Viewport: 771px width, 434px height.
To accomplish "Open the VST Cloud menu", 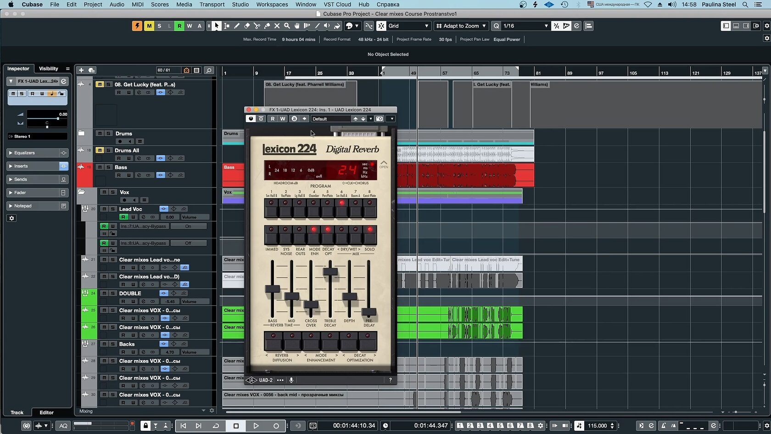I will tap(337, 4).
